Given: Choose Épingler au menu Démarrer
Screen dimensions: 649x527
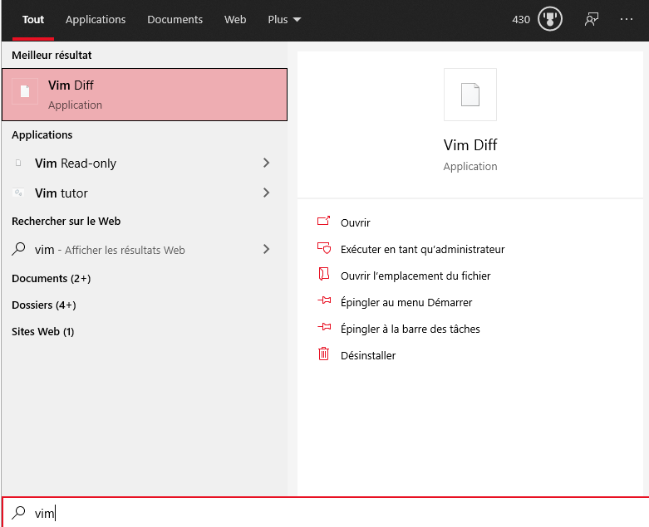Looking at the screenshot, I should coord(406,302).
